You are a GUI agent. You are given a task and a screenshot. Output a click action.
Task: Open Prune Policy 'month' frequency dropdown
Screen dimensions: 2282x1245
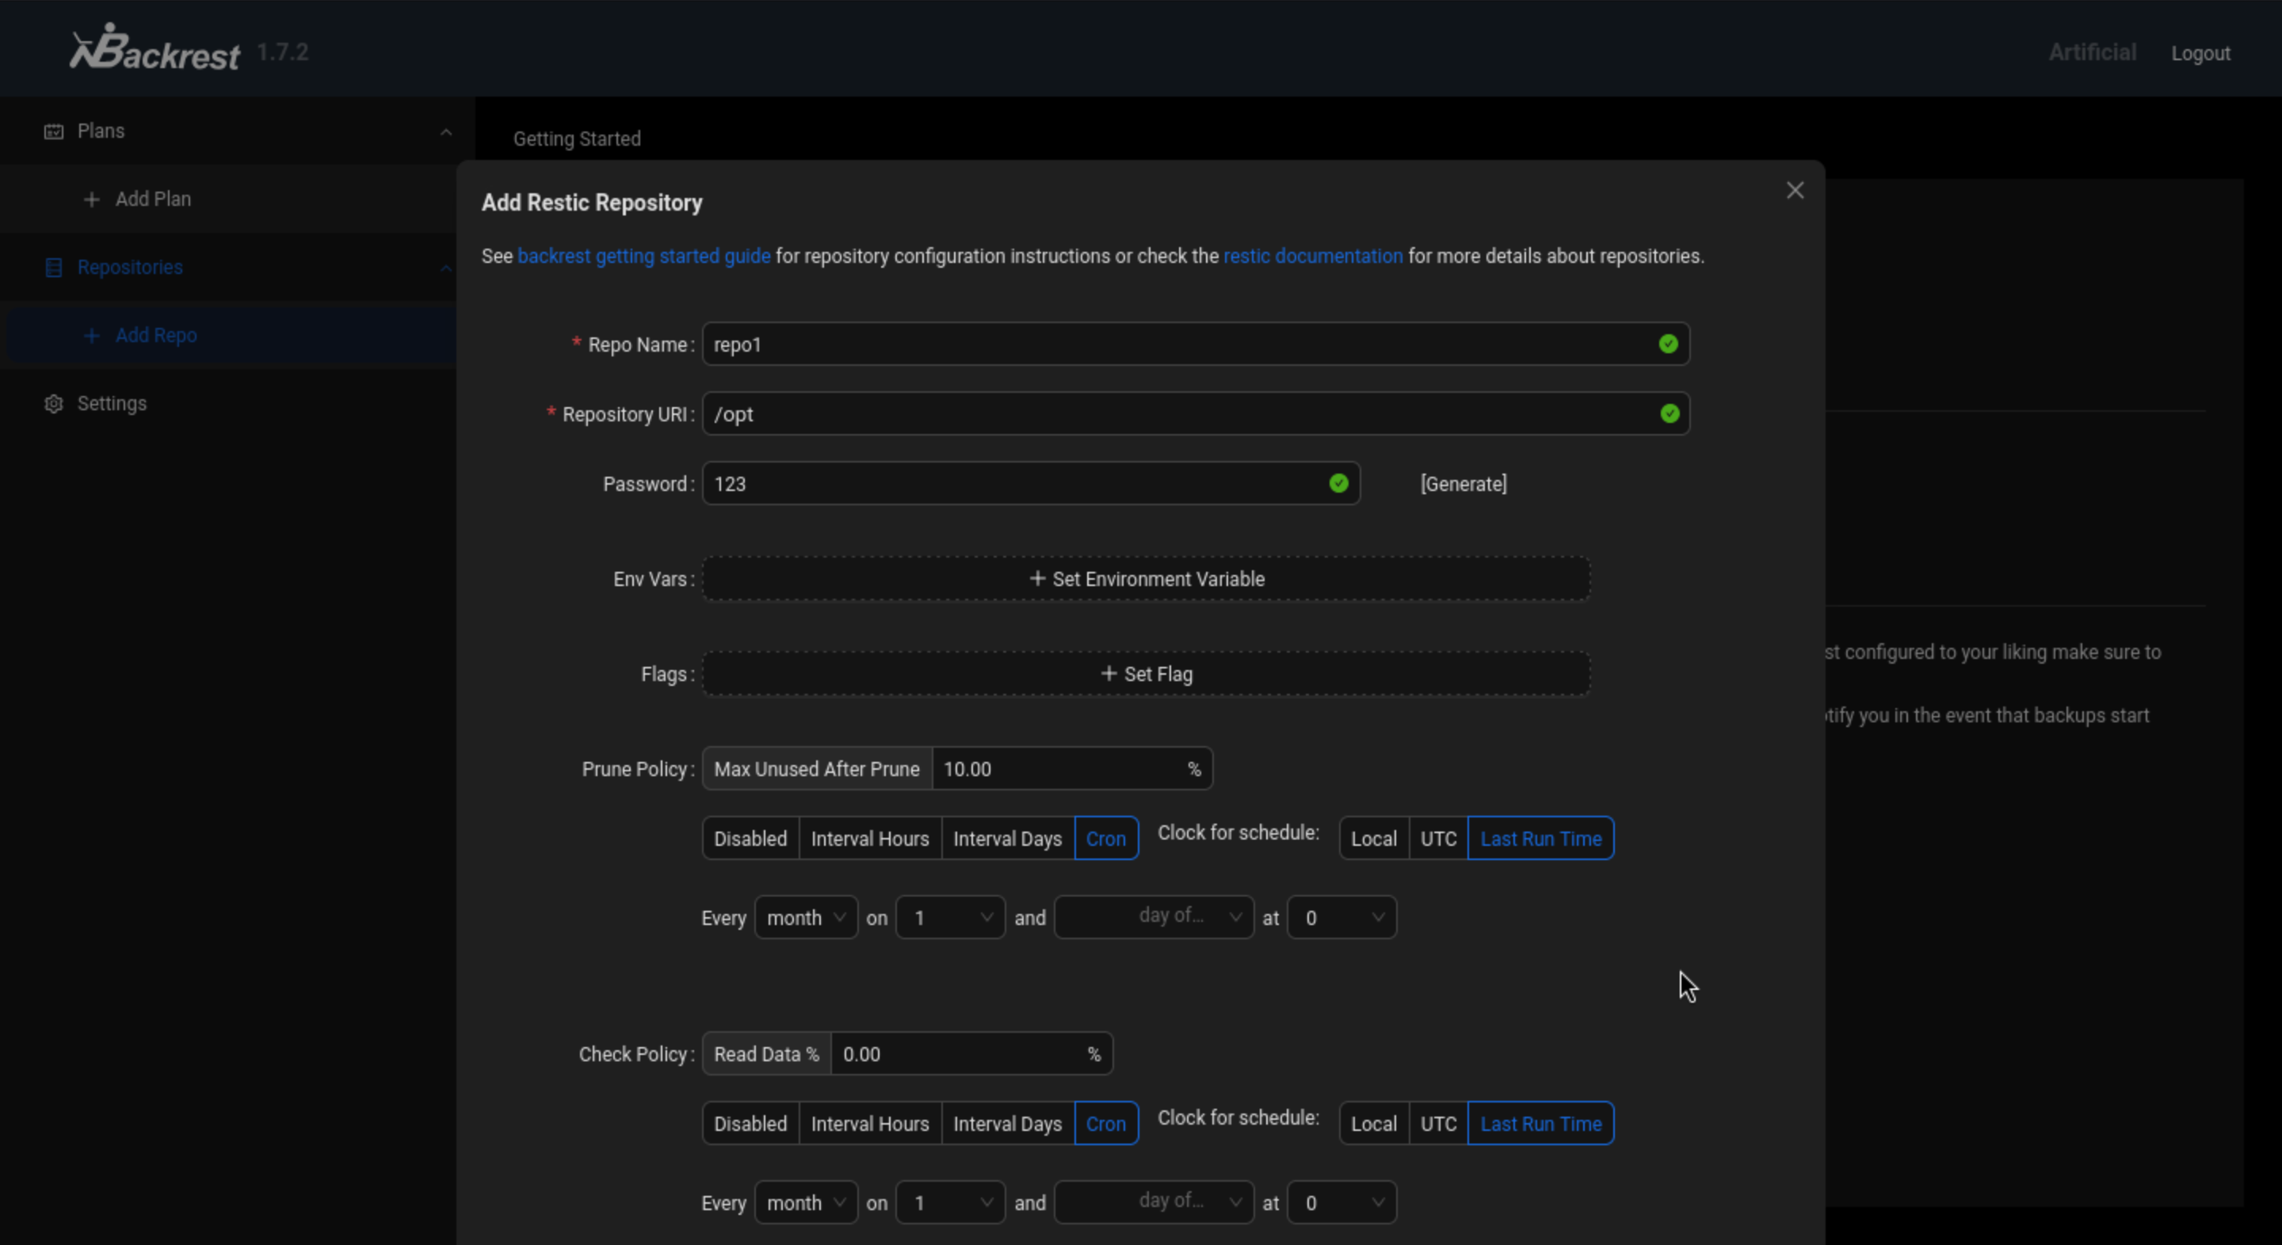(805, 917)
